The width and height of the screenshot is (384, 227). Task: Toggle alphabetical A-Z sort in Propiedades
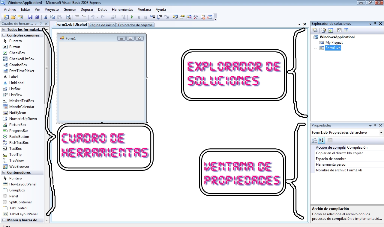coord(321,140)
